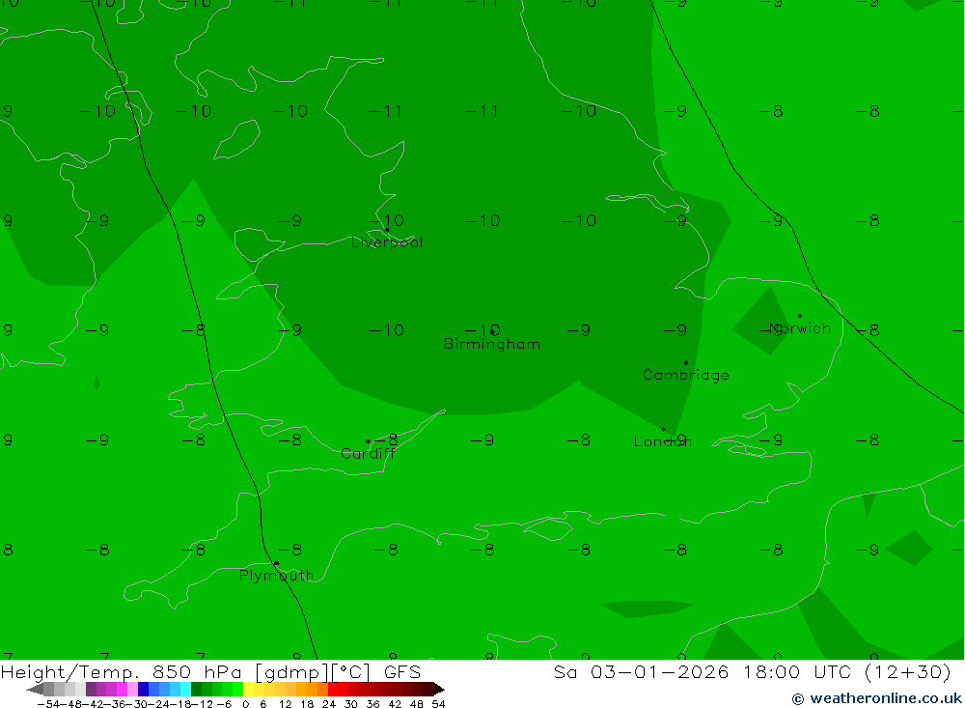Click the legend label '0'

click(x=245, y=704)
